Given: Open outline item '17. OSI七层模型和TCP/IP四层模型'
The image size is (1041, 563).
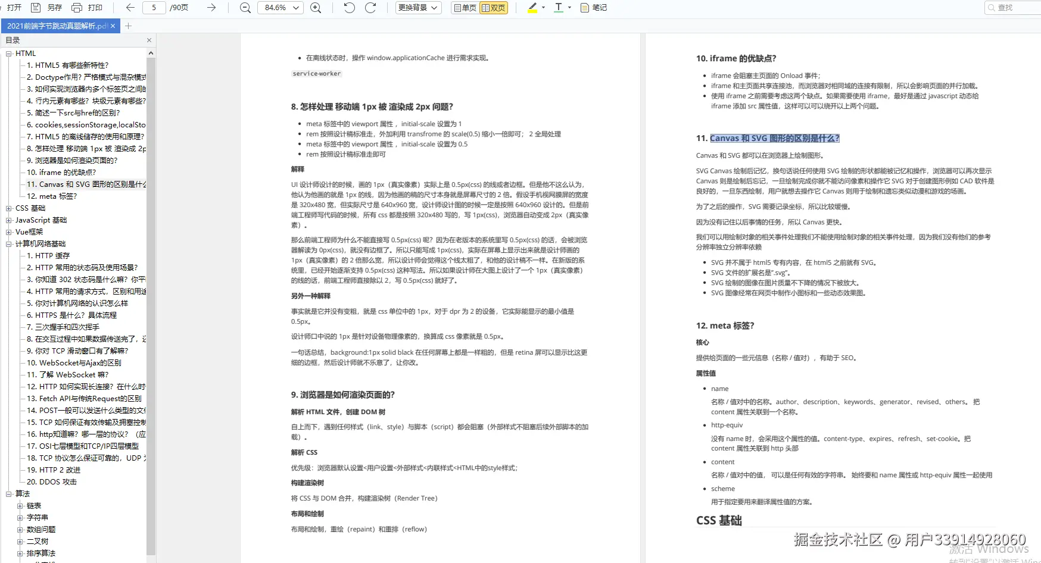Looking at the screenshot, I should pyautogui.click(x=83, y=446).
